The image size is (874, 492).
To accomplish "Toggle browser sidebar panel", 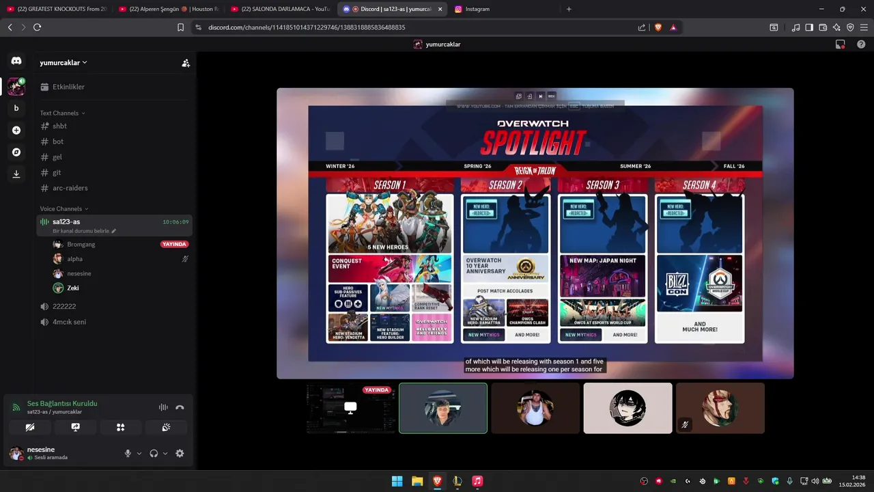I will pos(809,27).
